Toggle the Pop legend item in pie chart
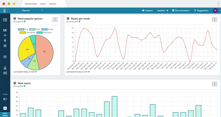The image size is (221, 117). (24, 29)
